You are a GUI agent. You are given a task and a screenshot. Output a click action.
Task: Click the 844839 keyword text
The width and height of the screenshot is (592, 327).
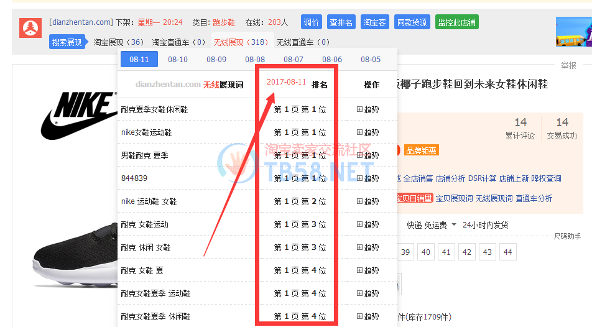[x=134, y=178]
